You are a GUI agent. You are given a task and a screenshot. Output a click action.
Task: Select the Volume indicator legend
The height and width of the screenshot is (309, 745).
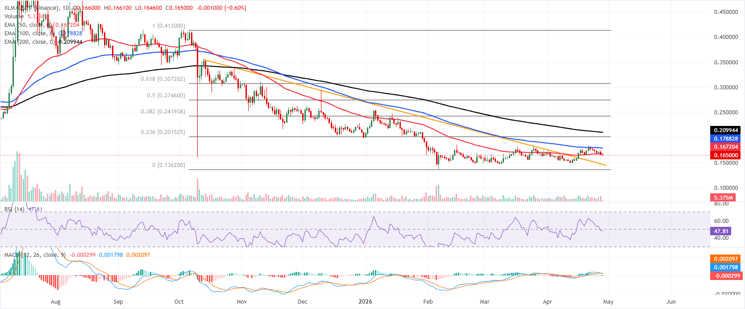(14, 17)
